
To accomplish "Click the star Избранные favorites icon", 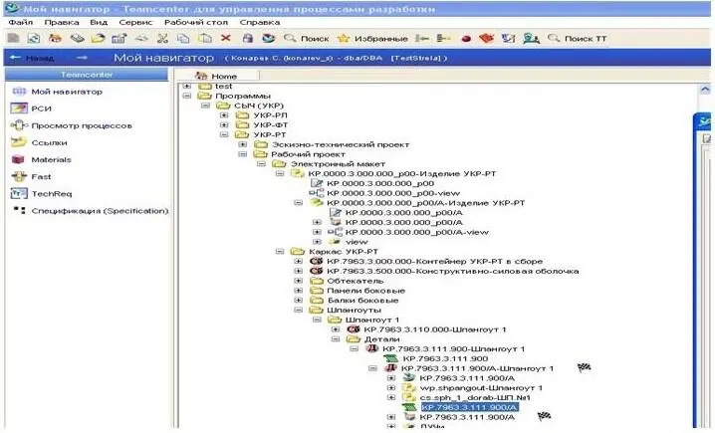I will [343, 38].
